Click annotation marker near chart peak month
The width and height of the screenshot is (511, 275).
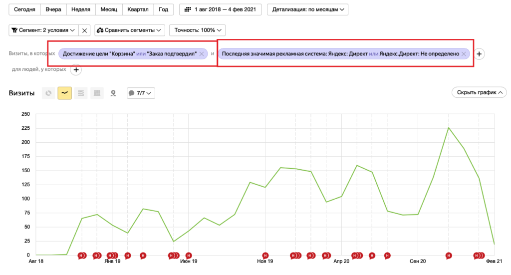coord(449,256)
